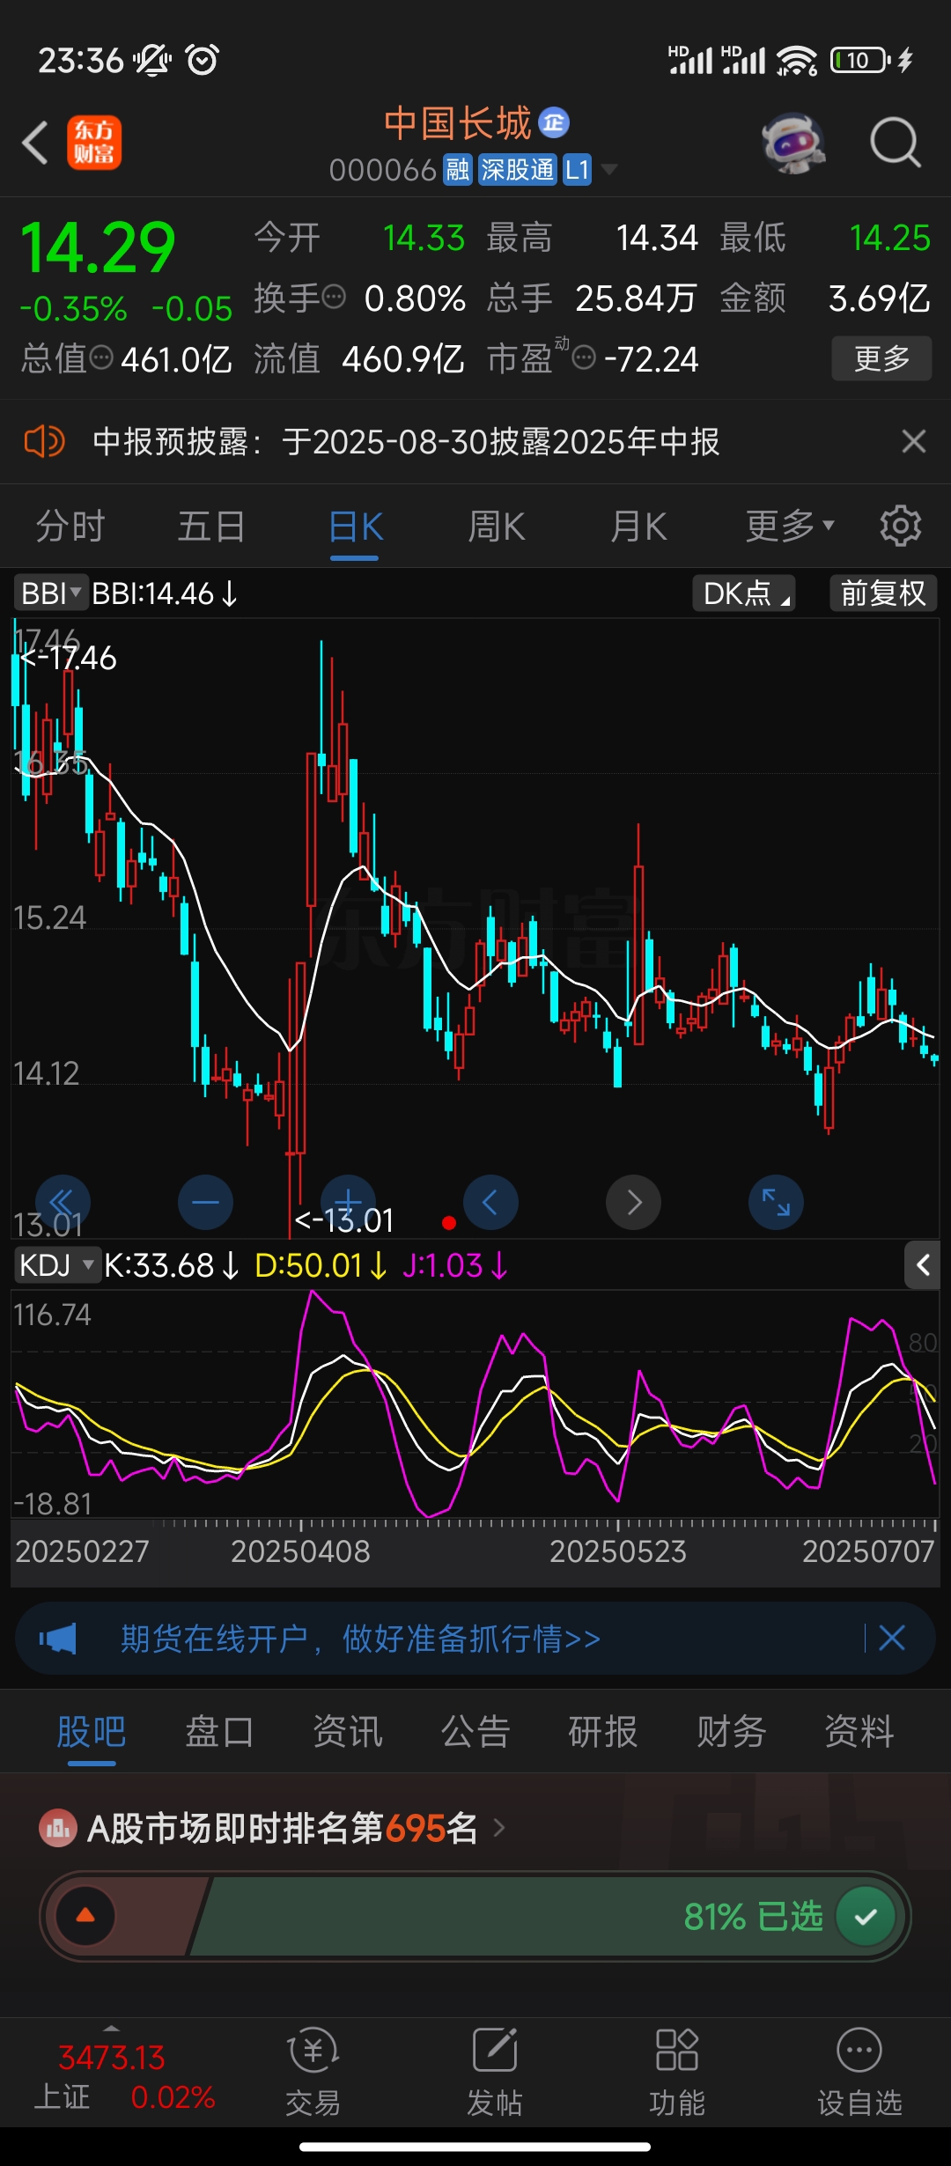Viewport: 951px width, 2166px height.
Task: Zoom out chart with minus button
Action: [205, 1203]
